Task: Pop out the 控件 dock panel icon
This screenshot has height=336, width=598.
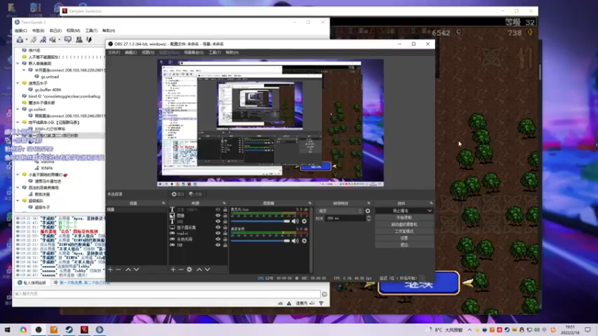Action: 431,203
